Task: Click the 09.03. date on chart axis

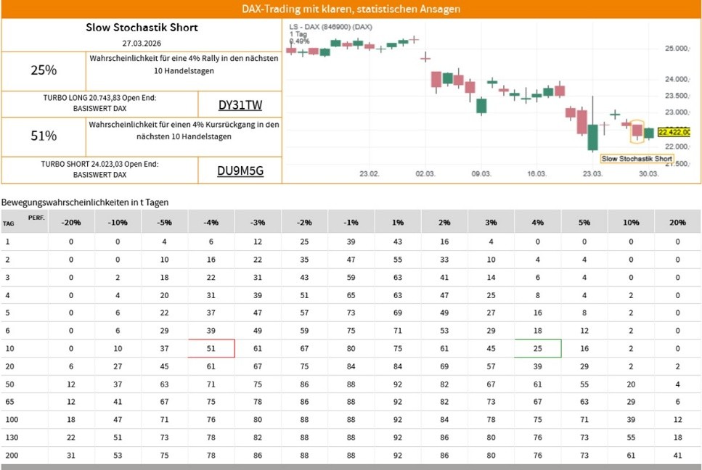Action: tap(481, 174)
